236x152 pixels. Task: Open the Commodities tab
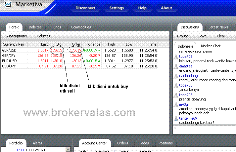click(x=81, y=27)
